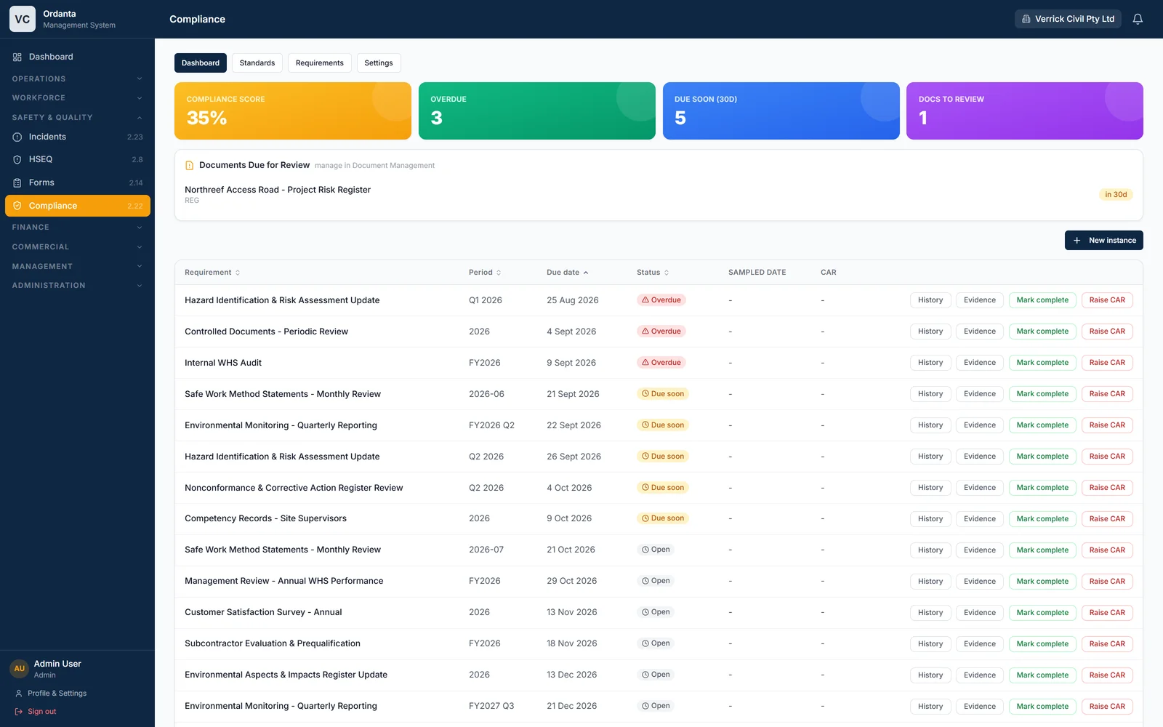The height and width of the screenshot is (727, 1163).
Task: Collapse the Safety & Quality section
Action: (77, 117)
